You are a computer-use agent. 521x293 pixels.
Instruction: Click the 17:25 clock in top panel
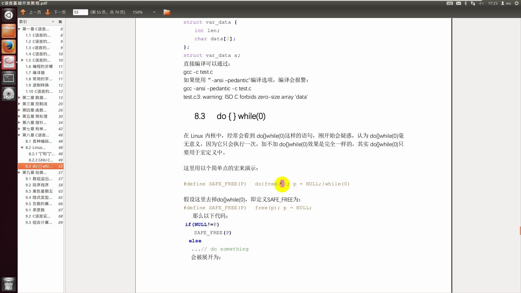(493, 3)
